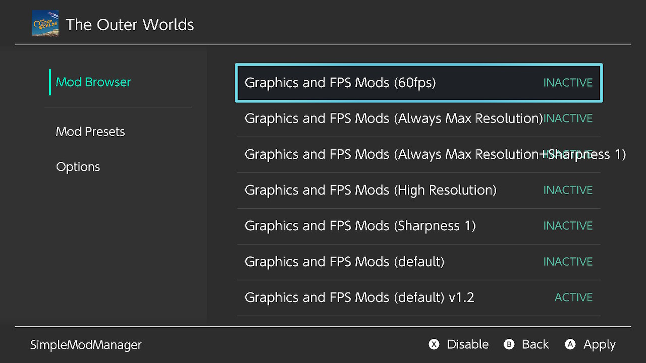
Task: Select Graphics and FPS Mods (default)
Action: tap(344, 262)
